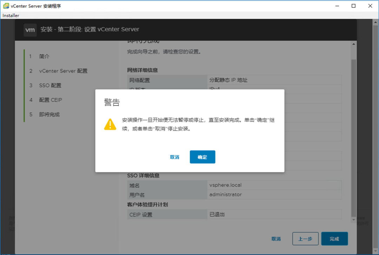This screenshot has width=379, height=255.
Task: Click the SSO 详细信息 heading
Action: point(143,175)
